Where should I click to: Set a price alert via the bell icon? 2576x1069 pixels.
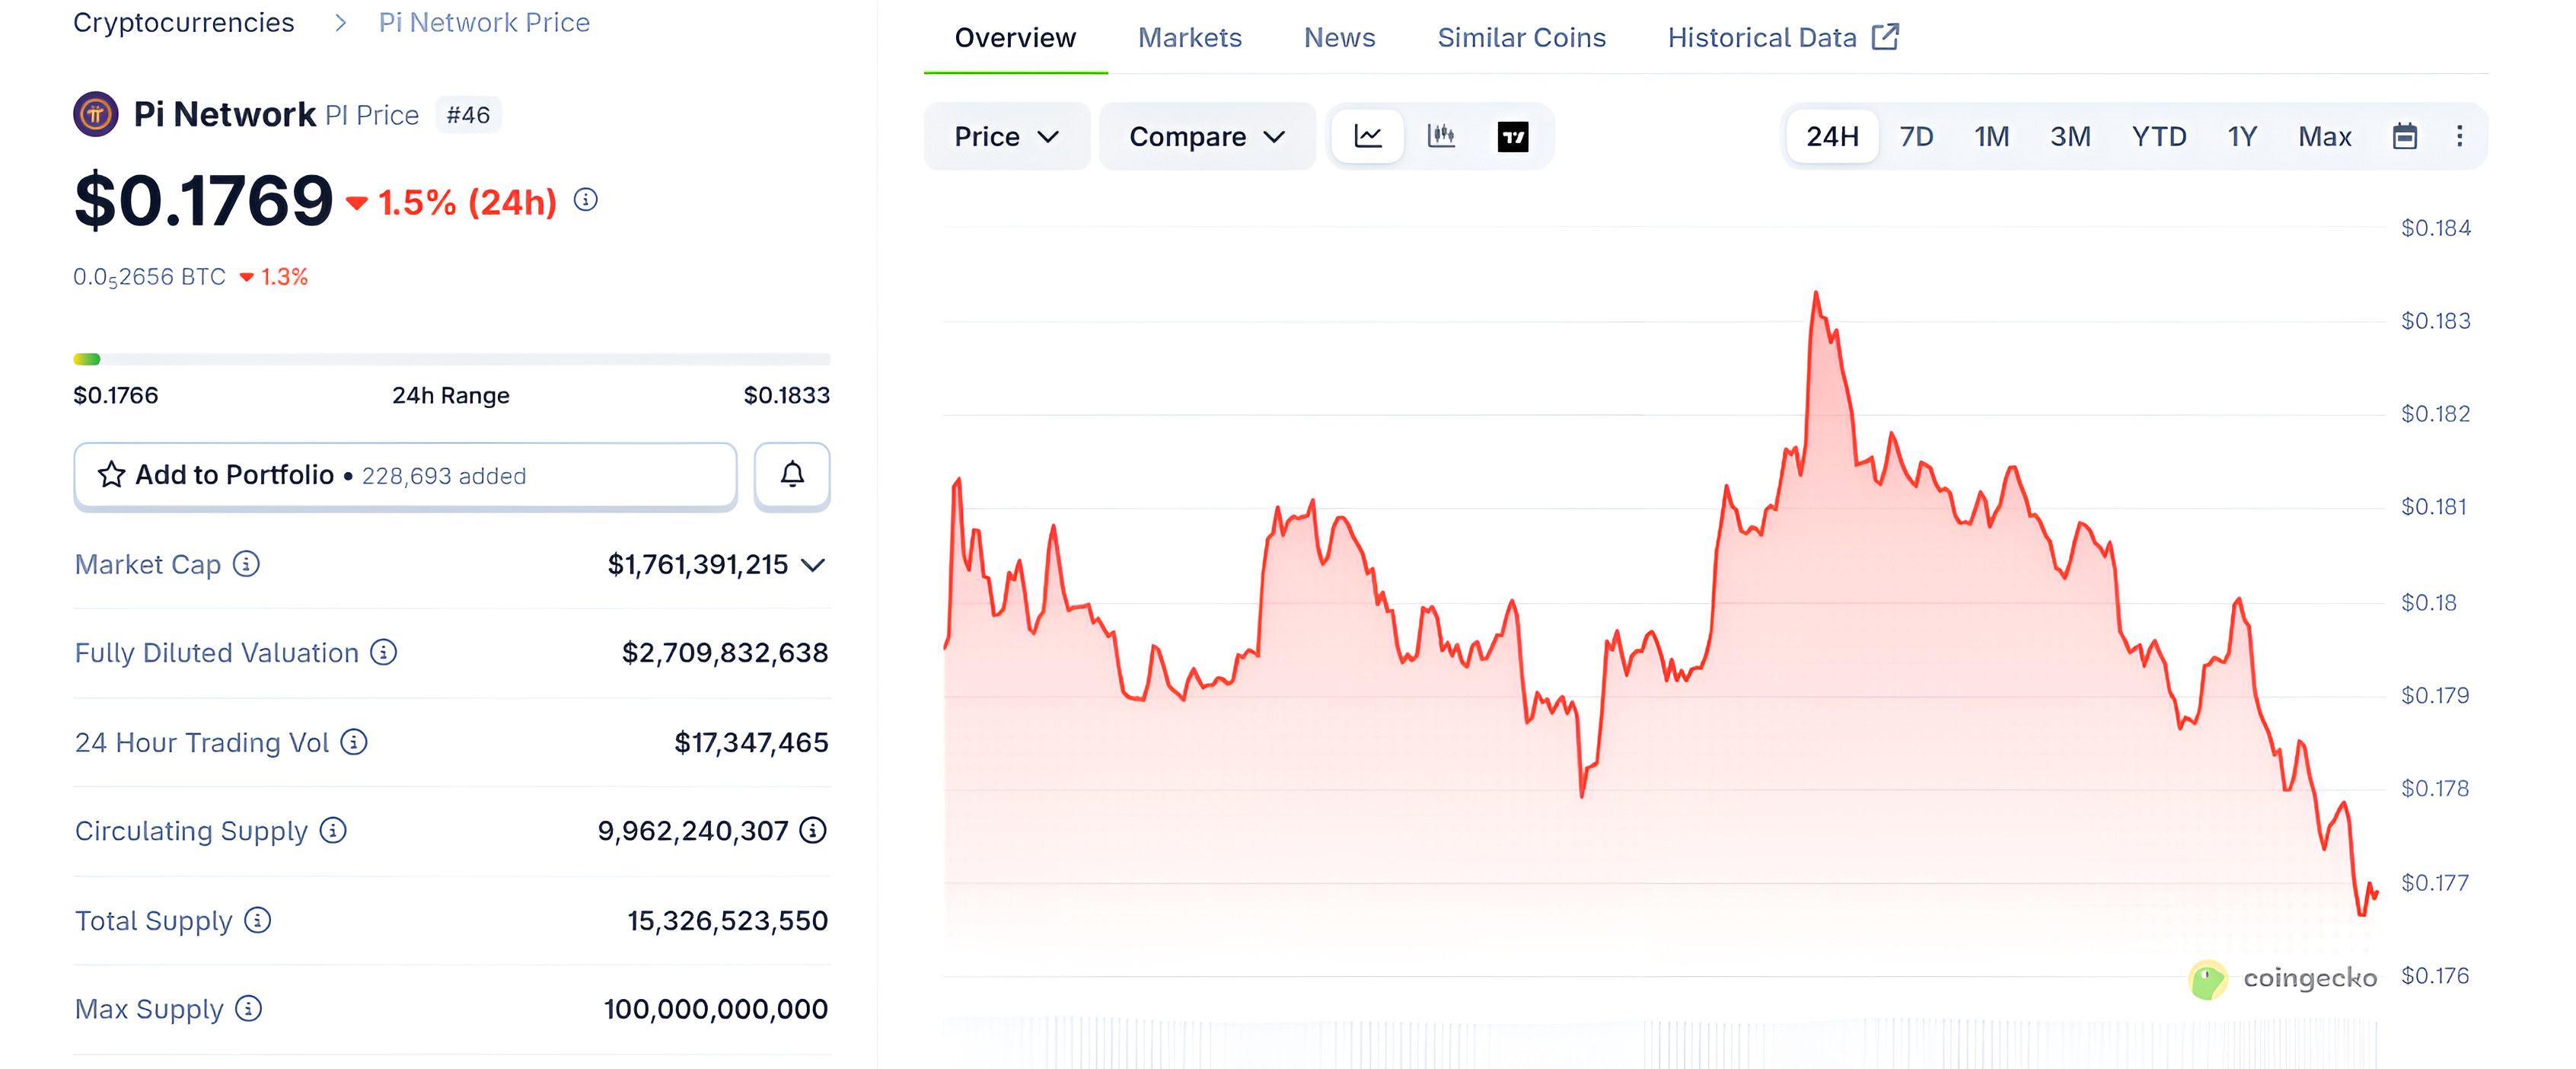coord(791,475)
